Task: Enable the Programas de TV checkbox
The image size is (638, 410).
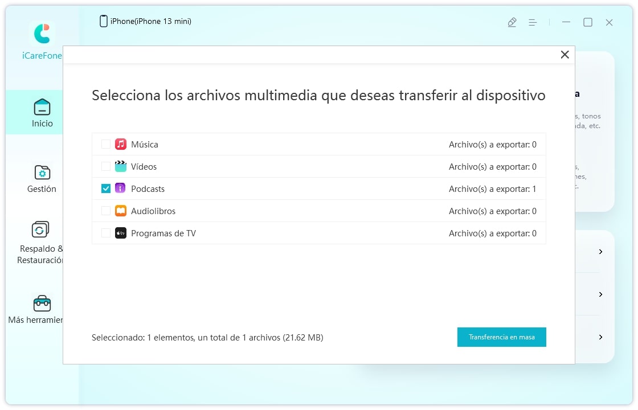Action: pos(106,233)
